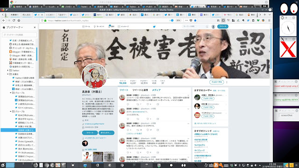Open the account profile avatar menu in header
The image size is (299, 168).
[x=214, y=27]
